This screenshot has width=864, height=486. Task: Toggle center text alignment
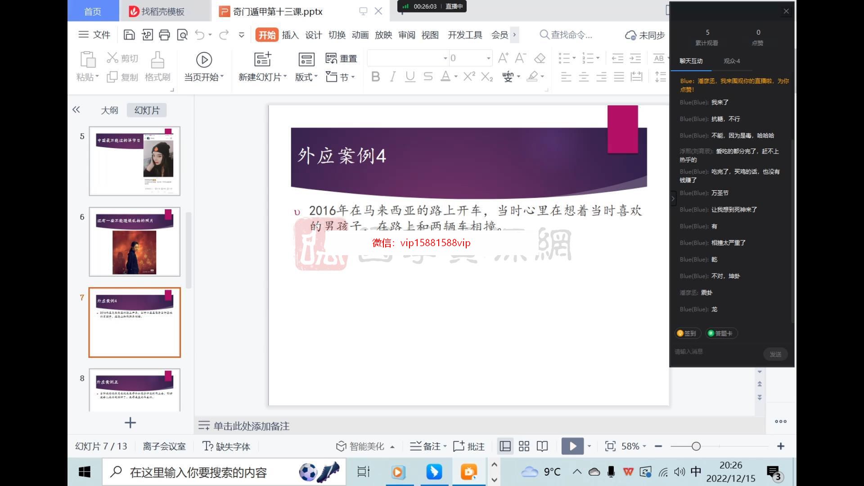pos(584,77)
